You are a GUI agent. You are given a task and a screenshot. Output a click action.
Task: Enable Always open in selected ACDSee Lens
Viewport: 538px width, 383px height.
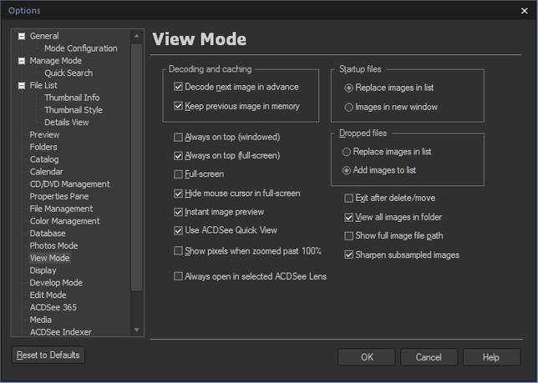[x=178, y=276]
